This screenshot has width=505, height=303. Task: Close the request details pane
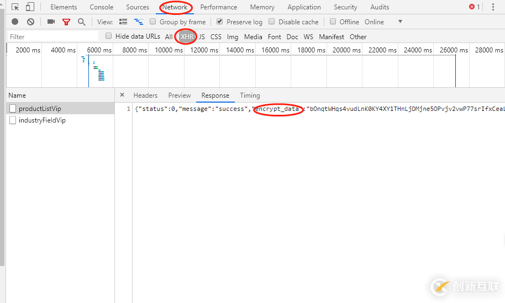point(122,95)
